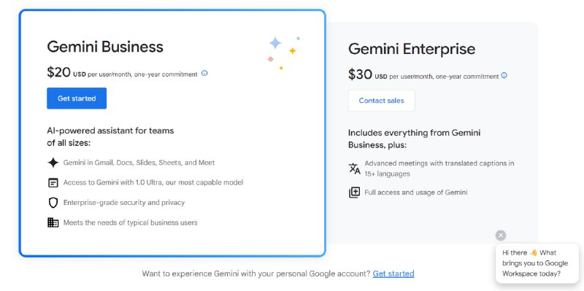Follow the personal account Get started link
This screenshot has width=584, height=291.
(x=393, y=273)
